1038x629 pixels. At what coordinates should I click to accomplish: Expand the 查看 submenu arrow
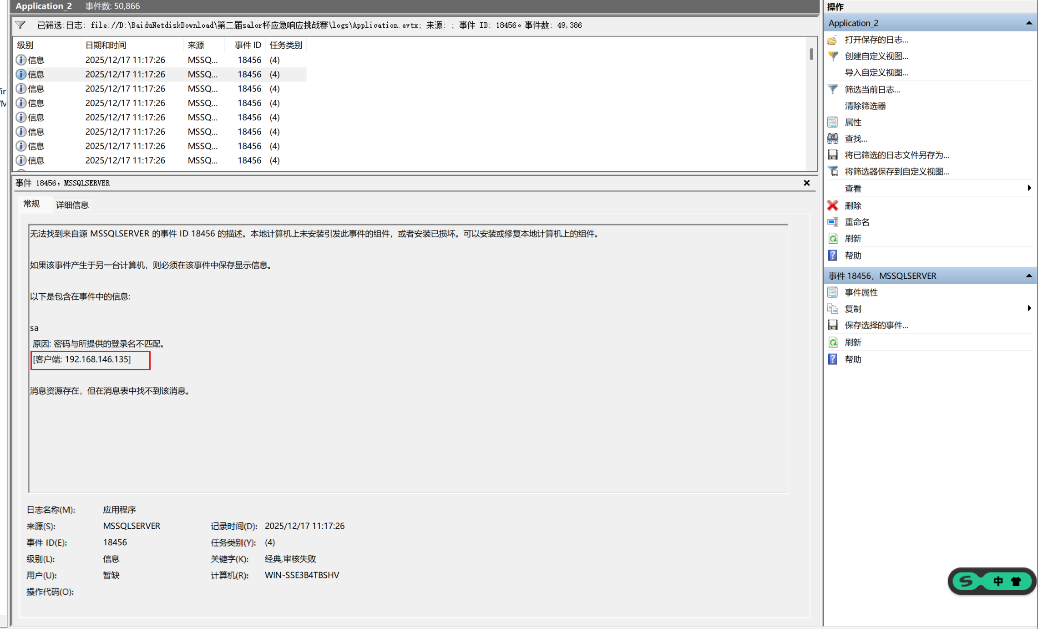(1029, 188)
